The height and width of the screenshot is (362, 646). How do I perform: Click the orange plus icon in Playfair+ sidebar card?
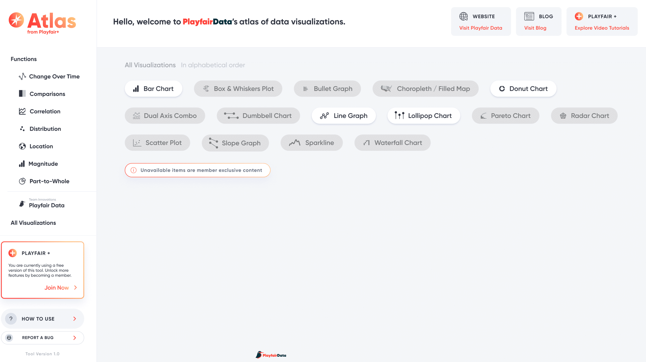click(x=13, y=253)
